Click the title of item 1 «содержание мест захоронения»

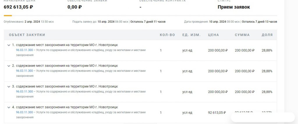pos(67,45)
